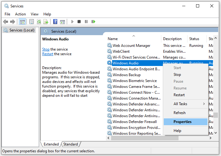Click the Pause Service toolbar icon
This screenshot has height=156, width=221.
coord(86,22)
